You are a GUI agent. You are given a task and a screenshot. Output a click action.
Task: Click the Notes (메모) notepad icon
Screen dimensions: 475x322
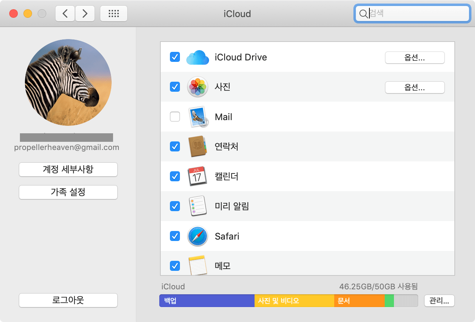pyautogui.click(x=197, y=265)
